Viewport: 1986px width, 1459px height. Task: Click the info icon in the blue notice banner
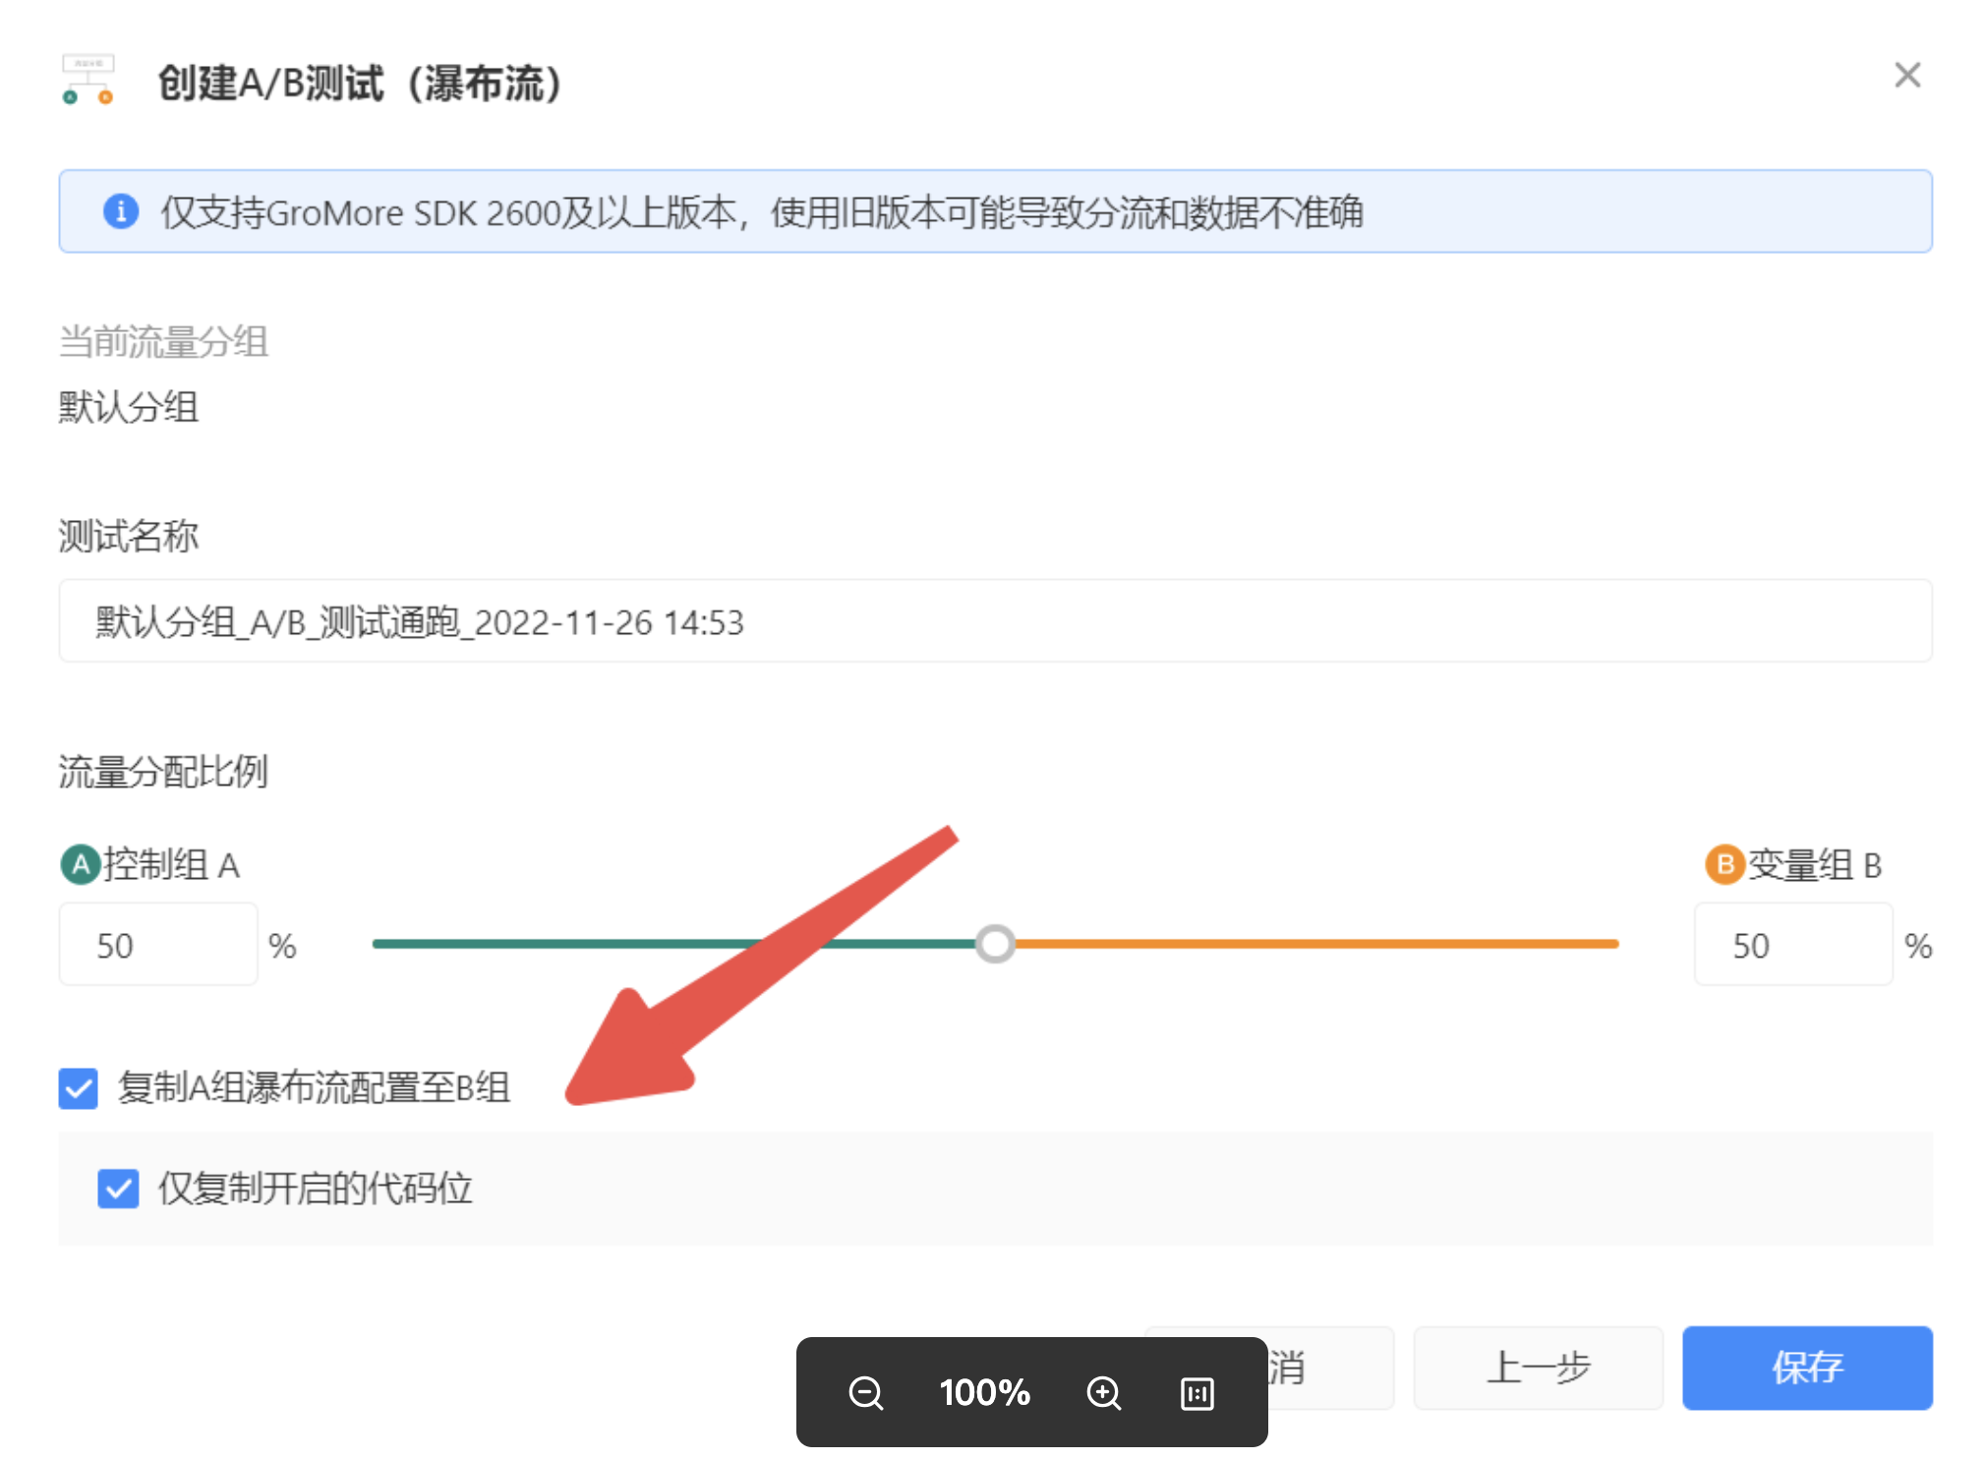pos(121,211)
